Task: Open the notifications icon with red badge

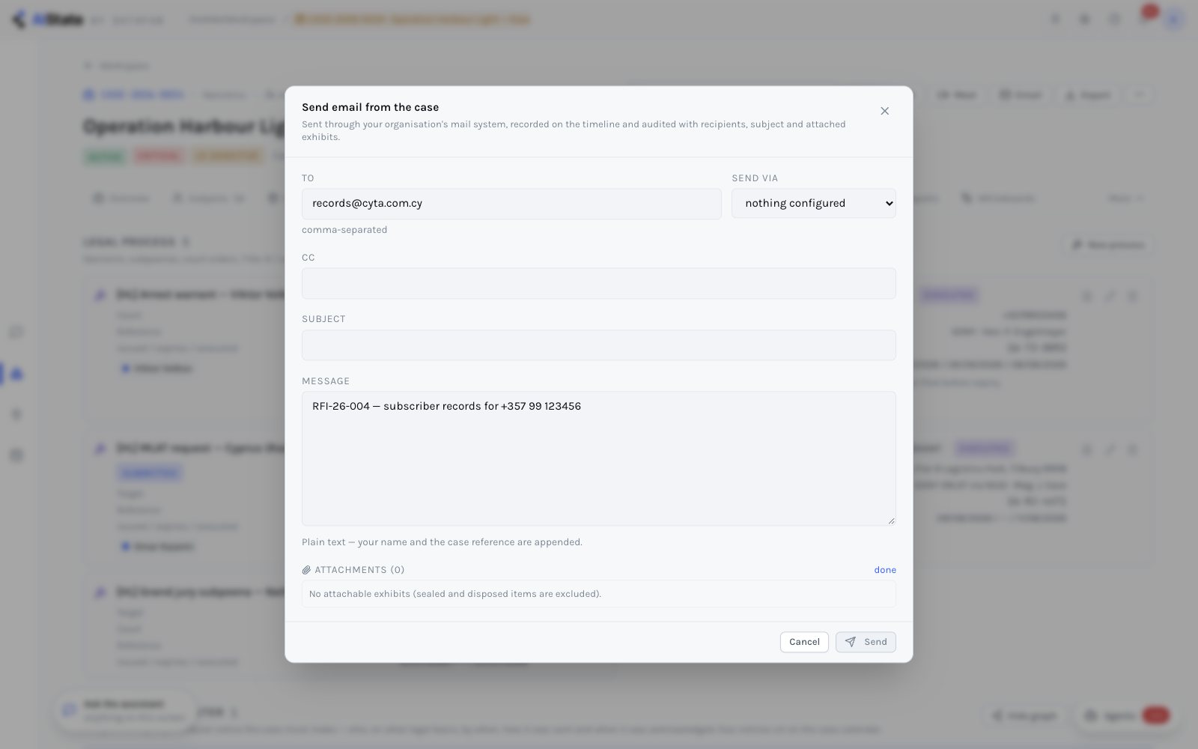Action: click(1146, 16)
